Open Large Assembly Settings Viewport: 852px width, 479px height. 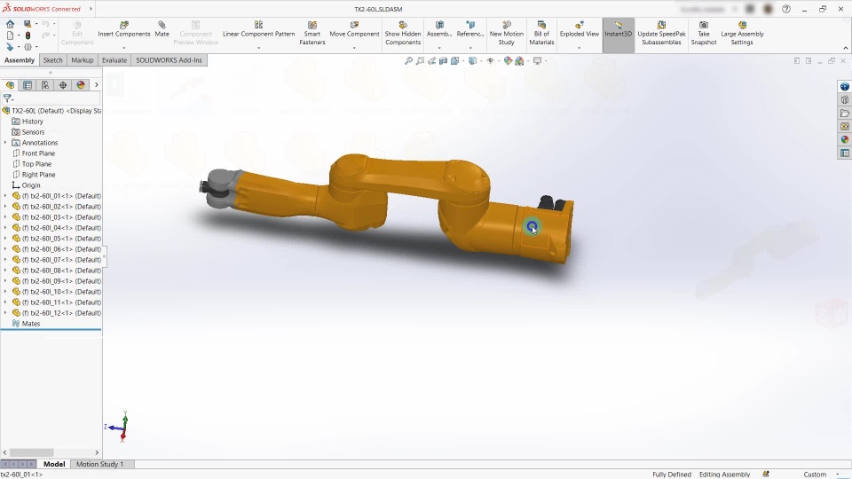(x=742, y=33)
